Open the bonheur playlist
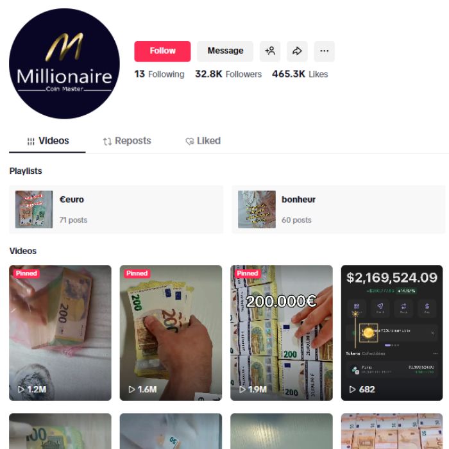 (x=339, y=209)
